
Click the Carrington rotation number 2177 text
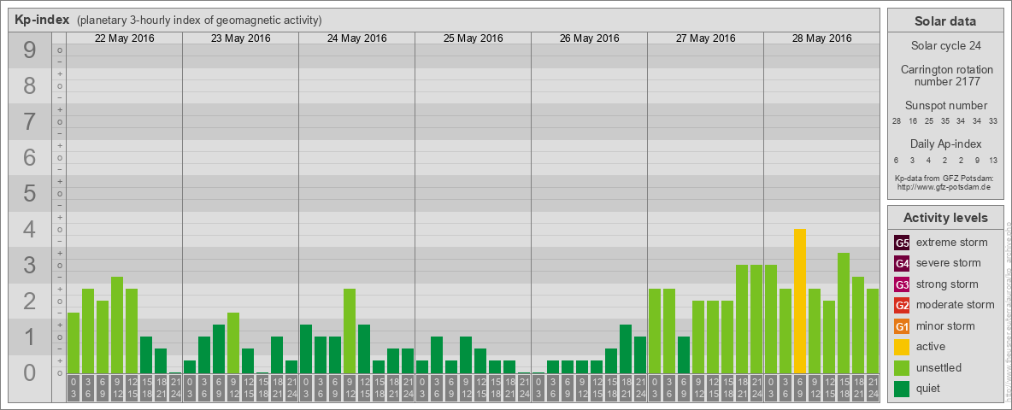[x=945, y=75]
